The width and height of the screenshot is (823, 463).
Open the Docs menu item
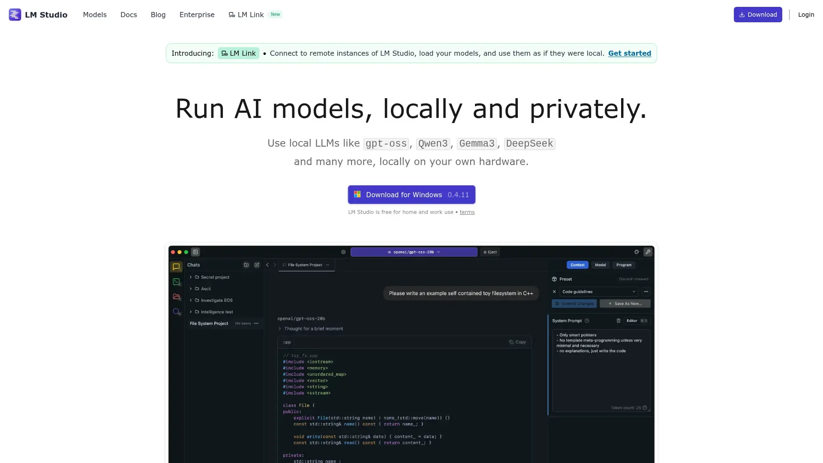click(129, 15)
